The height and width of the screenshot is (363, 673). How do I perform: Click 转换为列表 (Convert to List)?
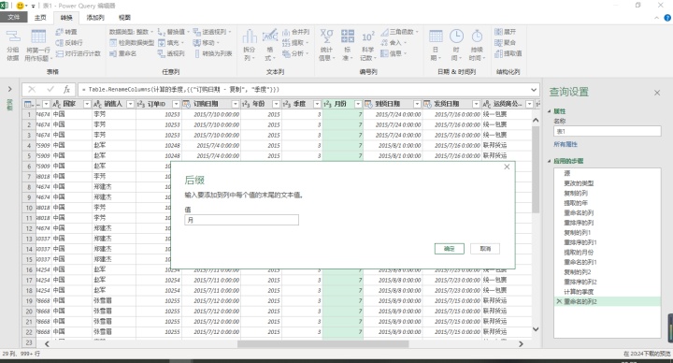tap(213, 53)
